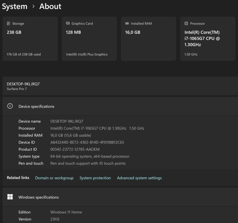Go back to System in the breadcrumb

pyautogui.click(x=14, y=6)
